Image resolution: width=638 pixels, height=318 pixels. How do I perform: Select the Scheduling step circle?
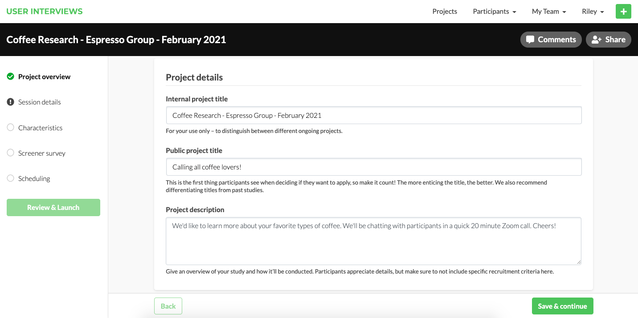click(x=11, y=178)
